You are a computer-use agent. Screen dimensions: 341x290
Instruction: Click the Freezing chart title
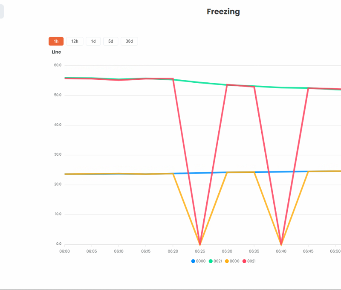click(x=223, y=12)
